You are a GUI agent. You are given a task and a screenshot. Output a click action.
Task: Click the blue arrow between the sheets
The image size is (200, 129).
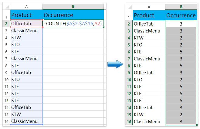(115, 64)
